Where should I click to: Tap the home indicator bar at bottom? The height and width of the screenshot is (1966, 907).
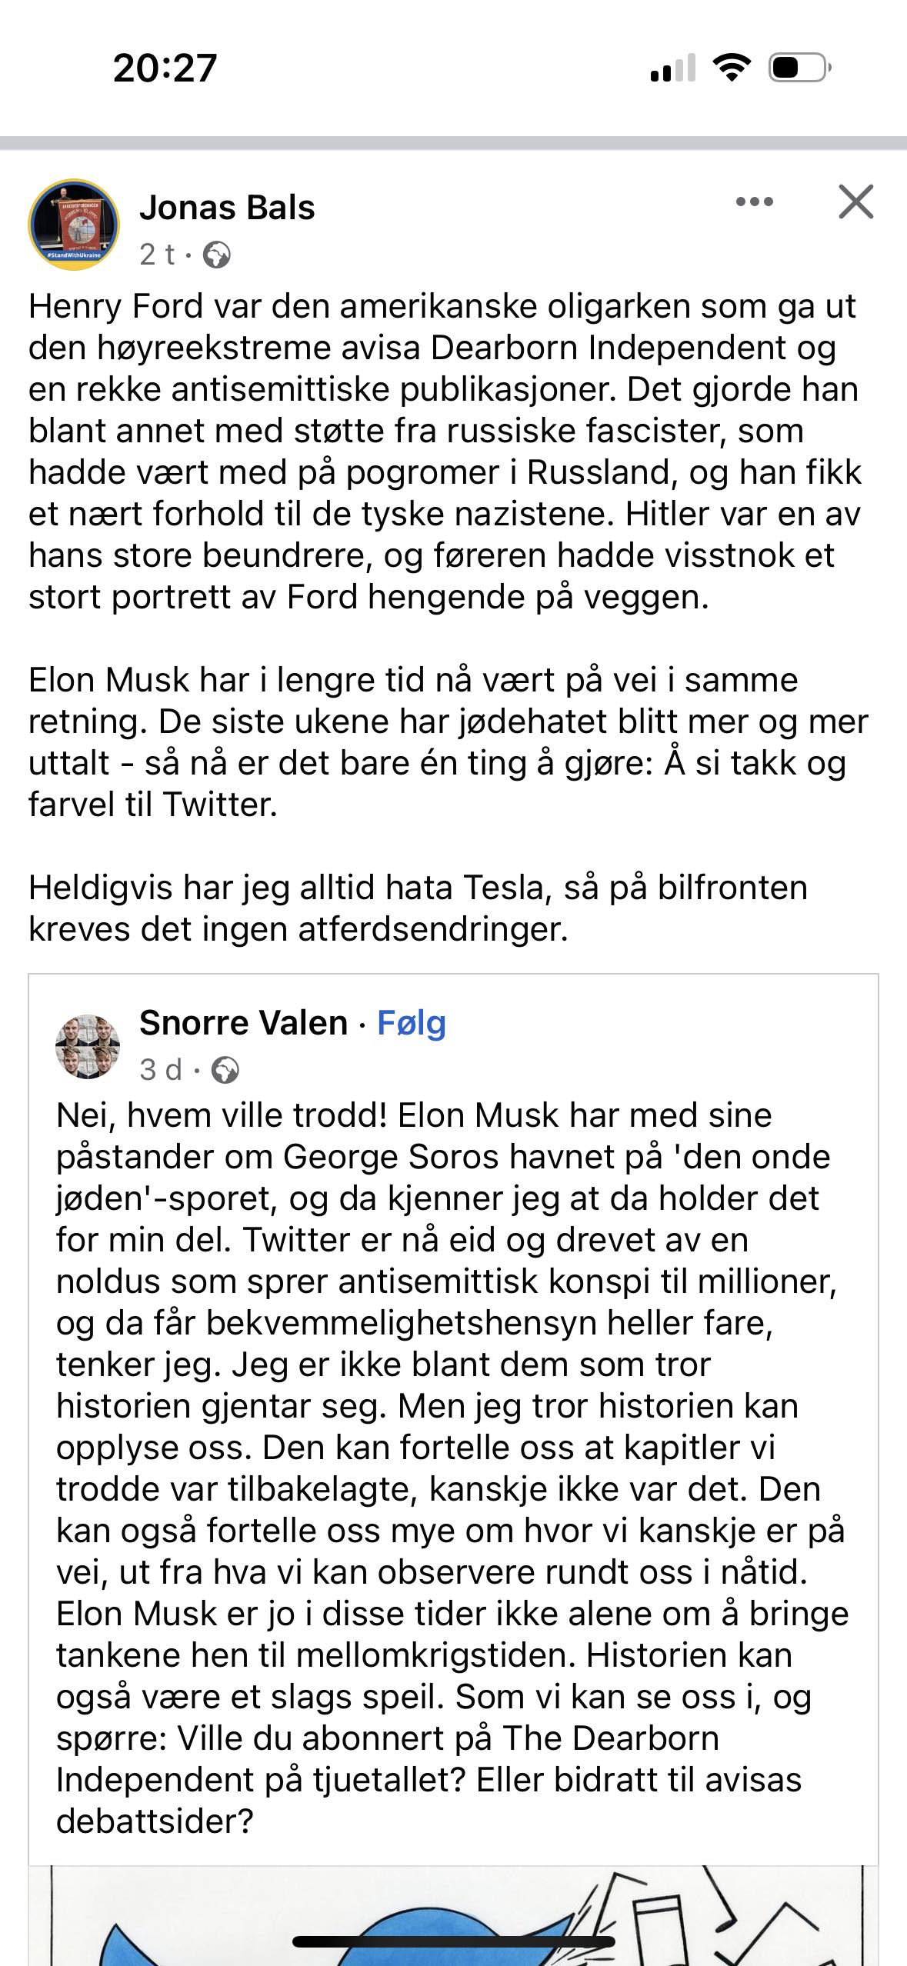(453, 1941)
